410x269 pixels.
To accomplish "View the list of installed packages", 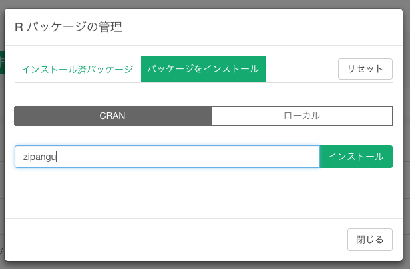I will 77,69.
